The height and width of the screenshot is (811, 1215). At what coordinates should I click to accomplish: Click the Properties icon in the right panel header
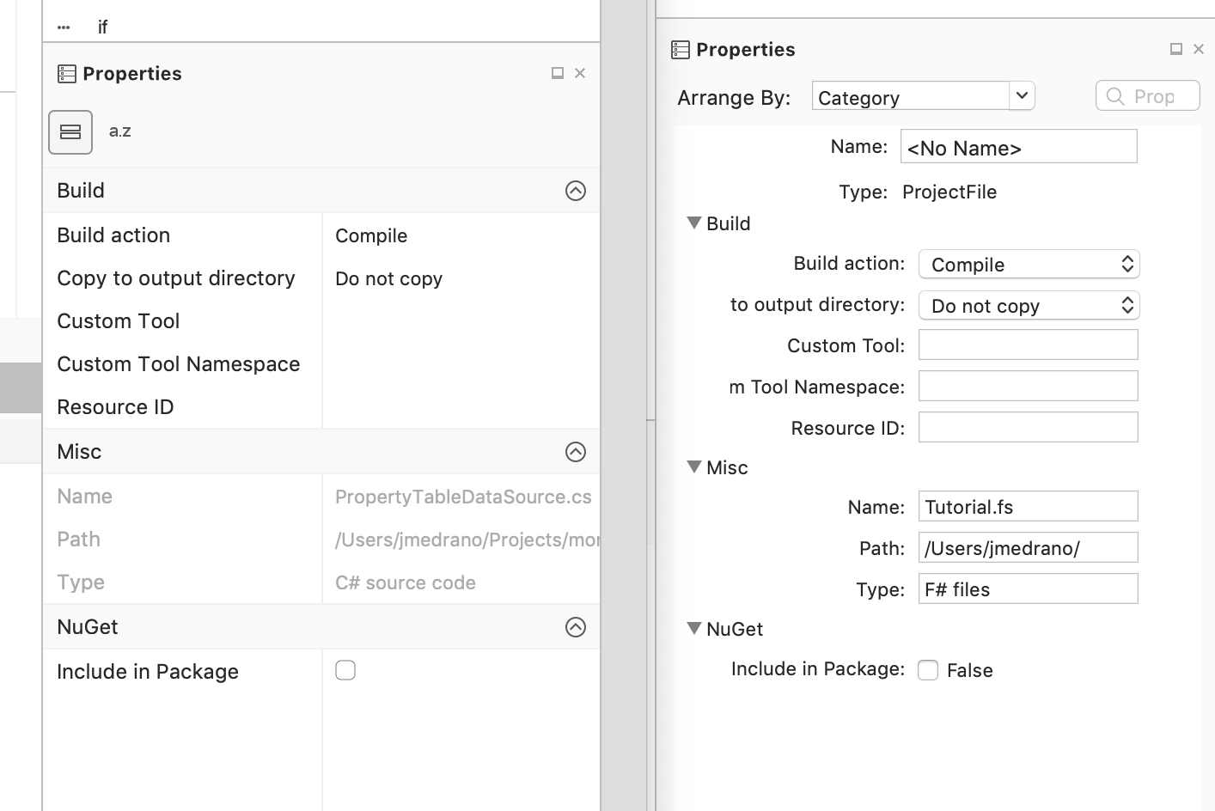pos(681,49)
